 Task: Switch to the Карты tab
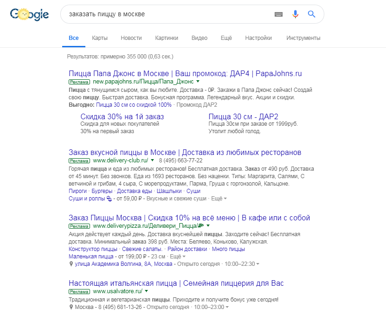click(100, 38)
